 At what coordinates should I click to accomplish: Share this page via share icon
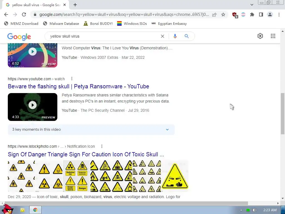[214, 14]
